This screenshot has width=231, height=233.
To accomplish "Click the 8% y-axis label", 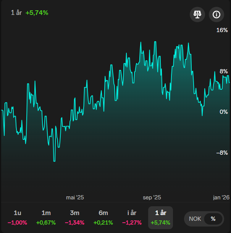I will click(x=223, y=71).
